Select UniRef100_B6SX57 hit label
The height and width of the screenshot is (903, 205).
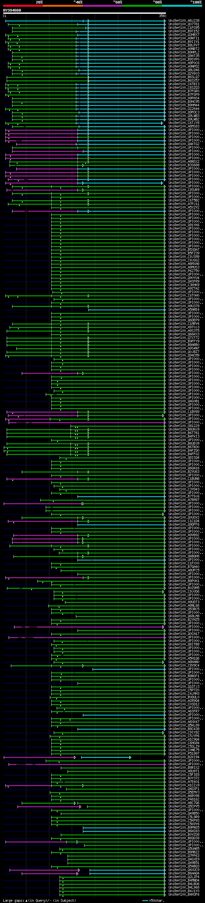coord(184,81)
